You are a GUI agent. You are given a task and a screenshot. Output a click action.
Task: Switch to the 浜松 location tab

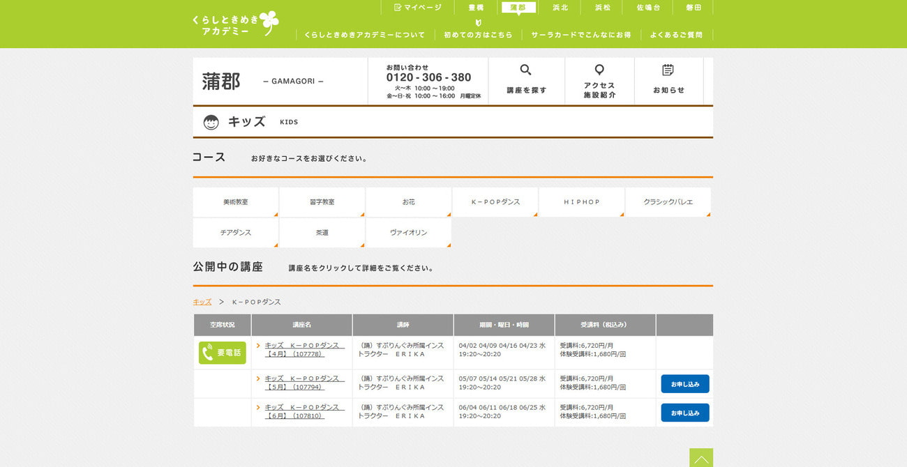(602, 8)
